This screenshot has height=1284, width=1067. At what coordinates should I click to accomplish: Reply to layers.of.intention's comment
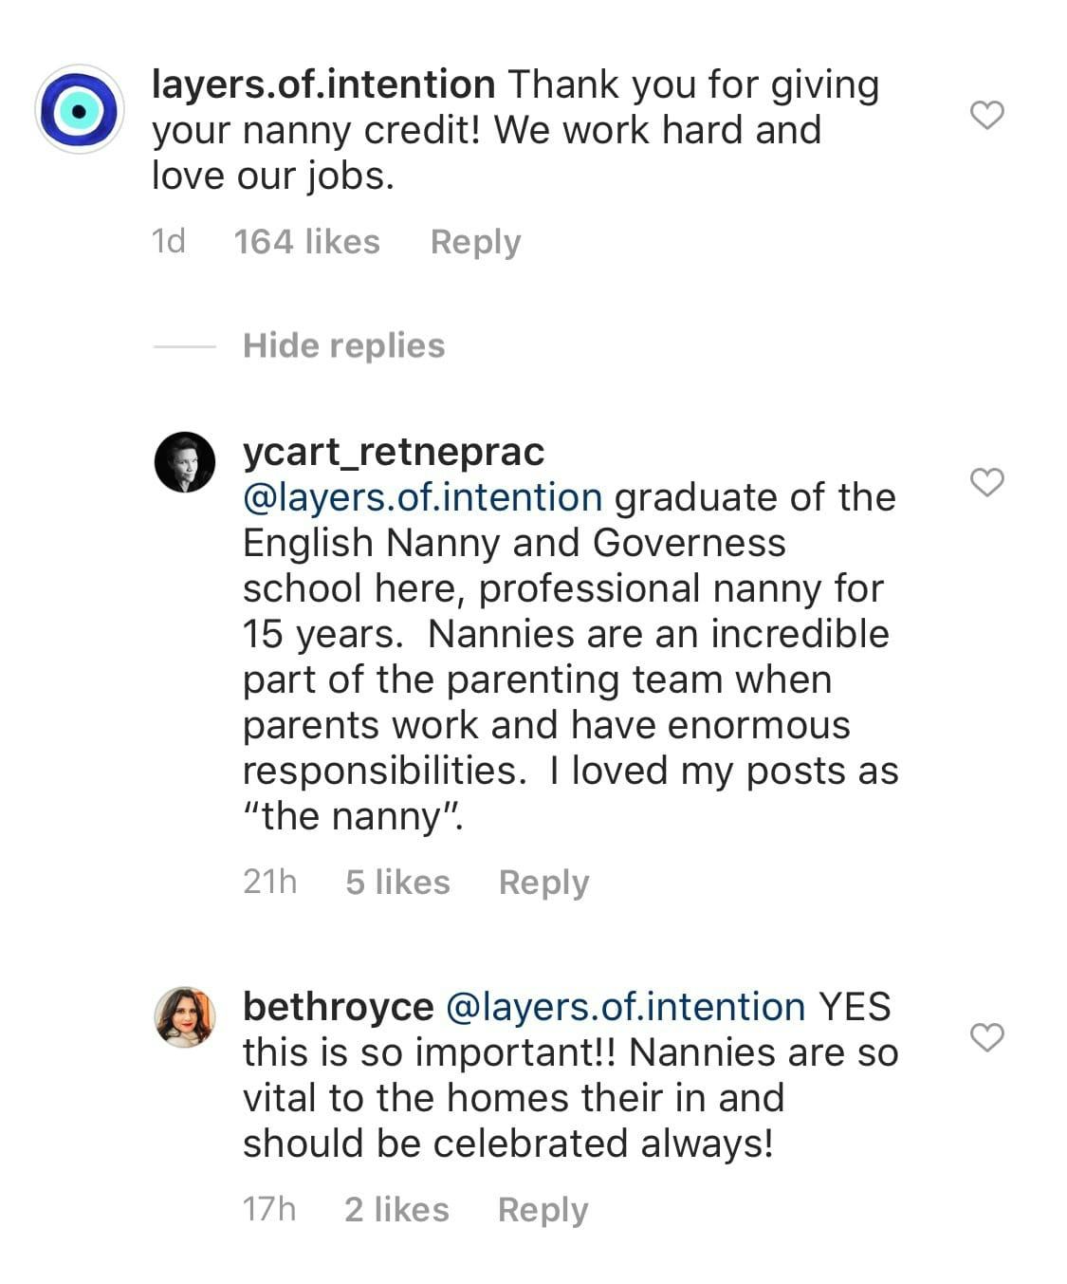[x=475, y=241]
